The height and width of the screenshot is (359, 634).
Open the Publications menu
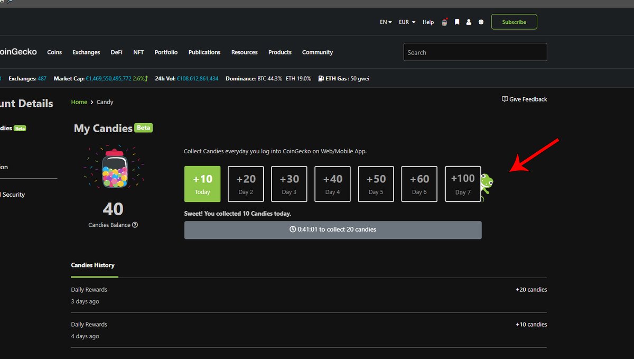[x=204, y=52]
